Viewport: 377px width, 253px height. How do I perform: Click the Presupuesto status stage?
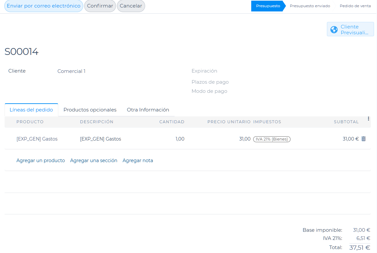268,6
